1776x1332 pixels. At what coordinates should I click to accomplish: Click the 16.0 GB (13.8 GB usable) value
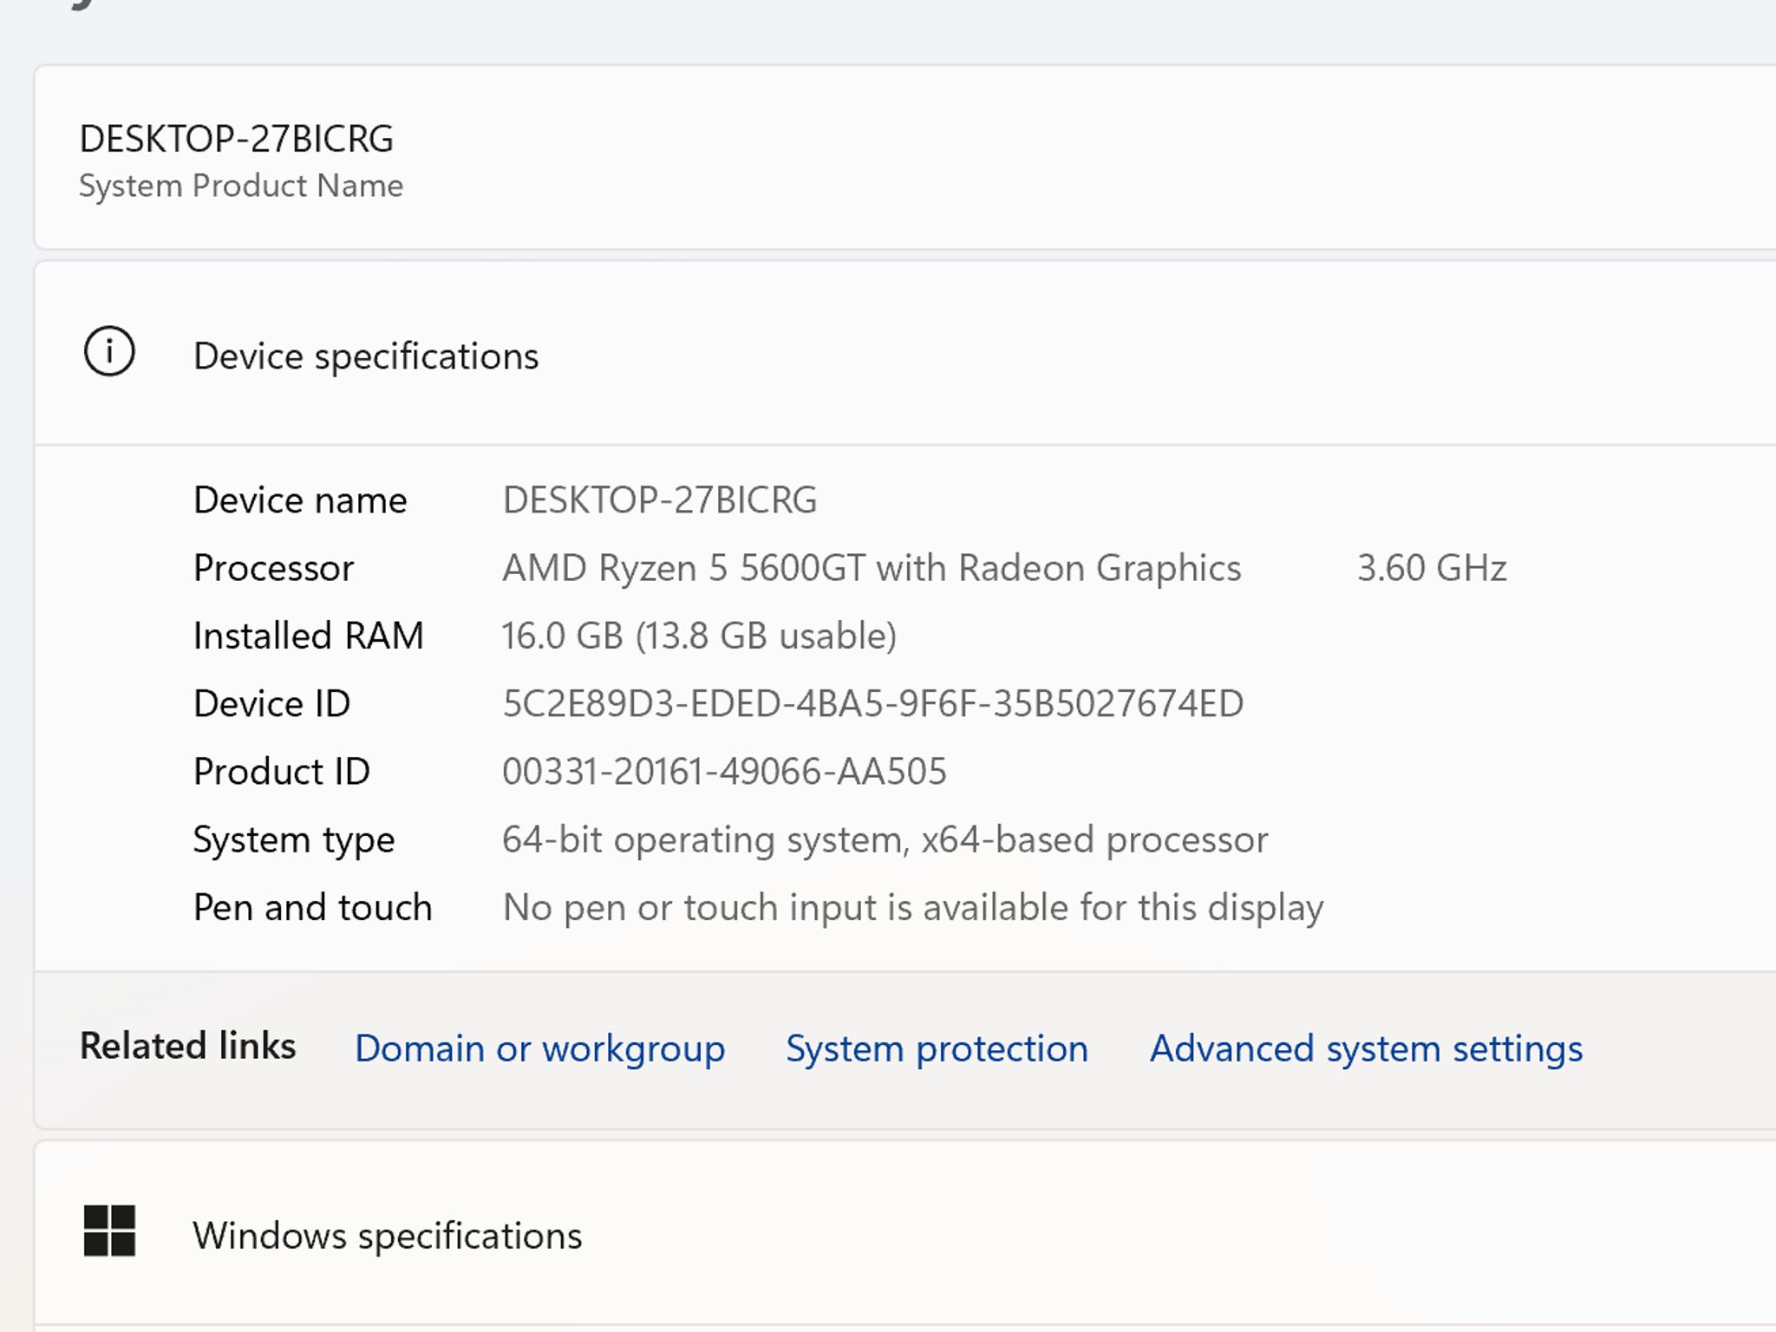coord(699,636)
